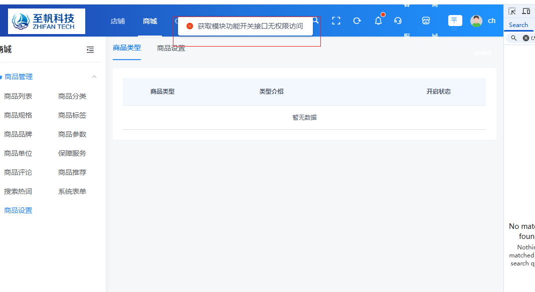The width and height of the screenshot is (535, 292).
Task: Click the DevTools search magnifier icon
Action: [x=513, y=38]
